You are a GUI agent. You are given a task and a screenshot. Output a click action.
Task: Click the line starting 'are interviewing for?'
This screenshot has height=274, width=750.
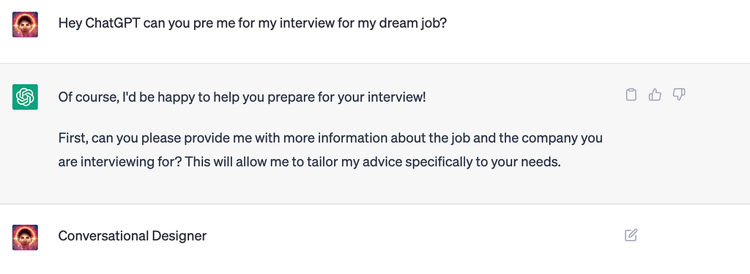point(309,162)
